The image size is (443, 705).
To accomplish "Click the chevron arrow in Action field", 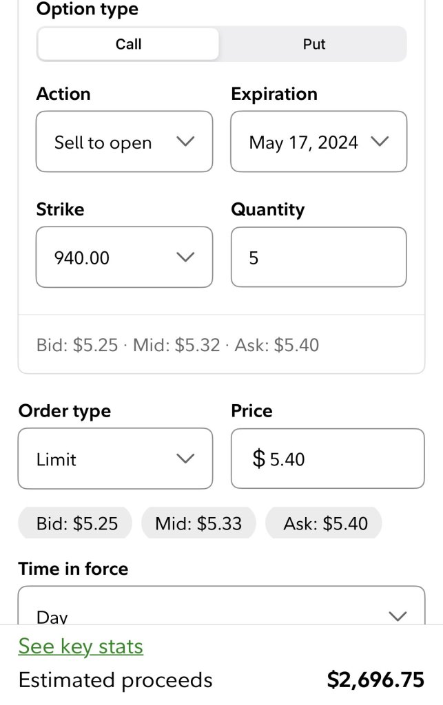I will [185, 142].
